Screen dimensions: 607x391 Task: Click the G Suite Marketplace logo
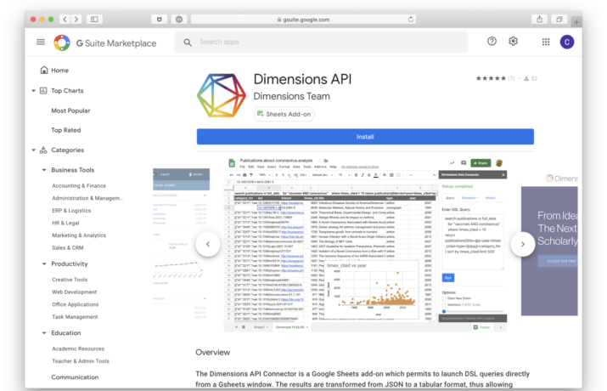tap(104, 42)
